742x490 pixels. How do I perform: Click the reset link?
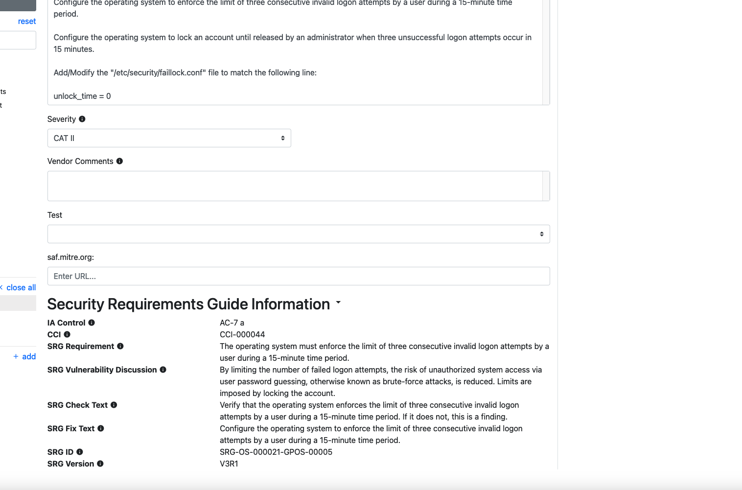click(27, 21)
